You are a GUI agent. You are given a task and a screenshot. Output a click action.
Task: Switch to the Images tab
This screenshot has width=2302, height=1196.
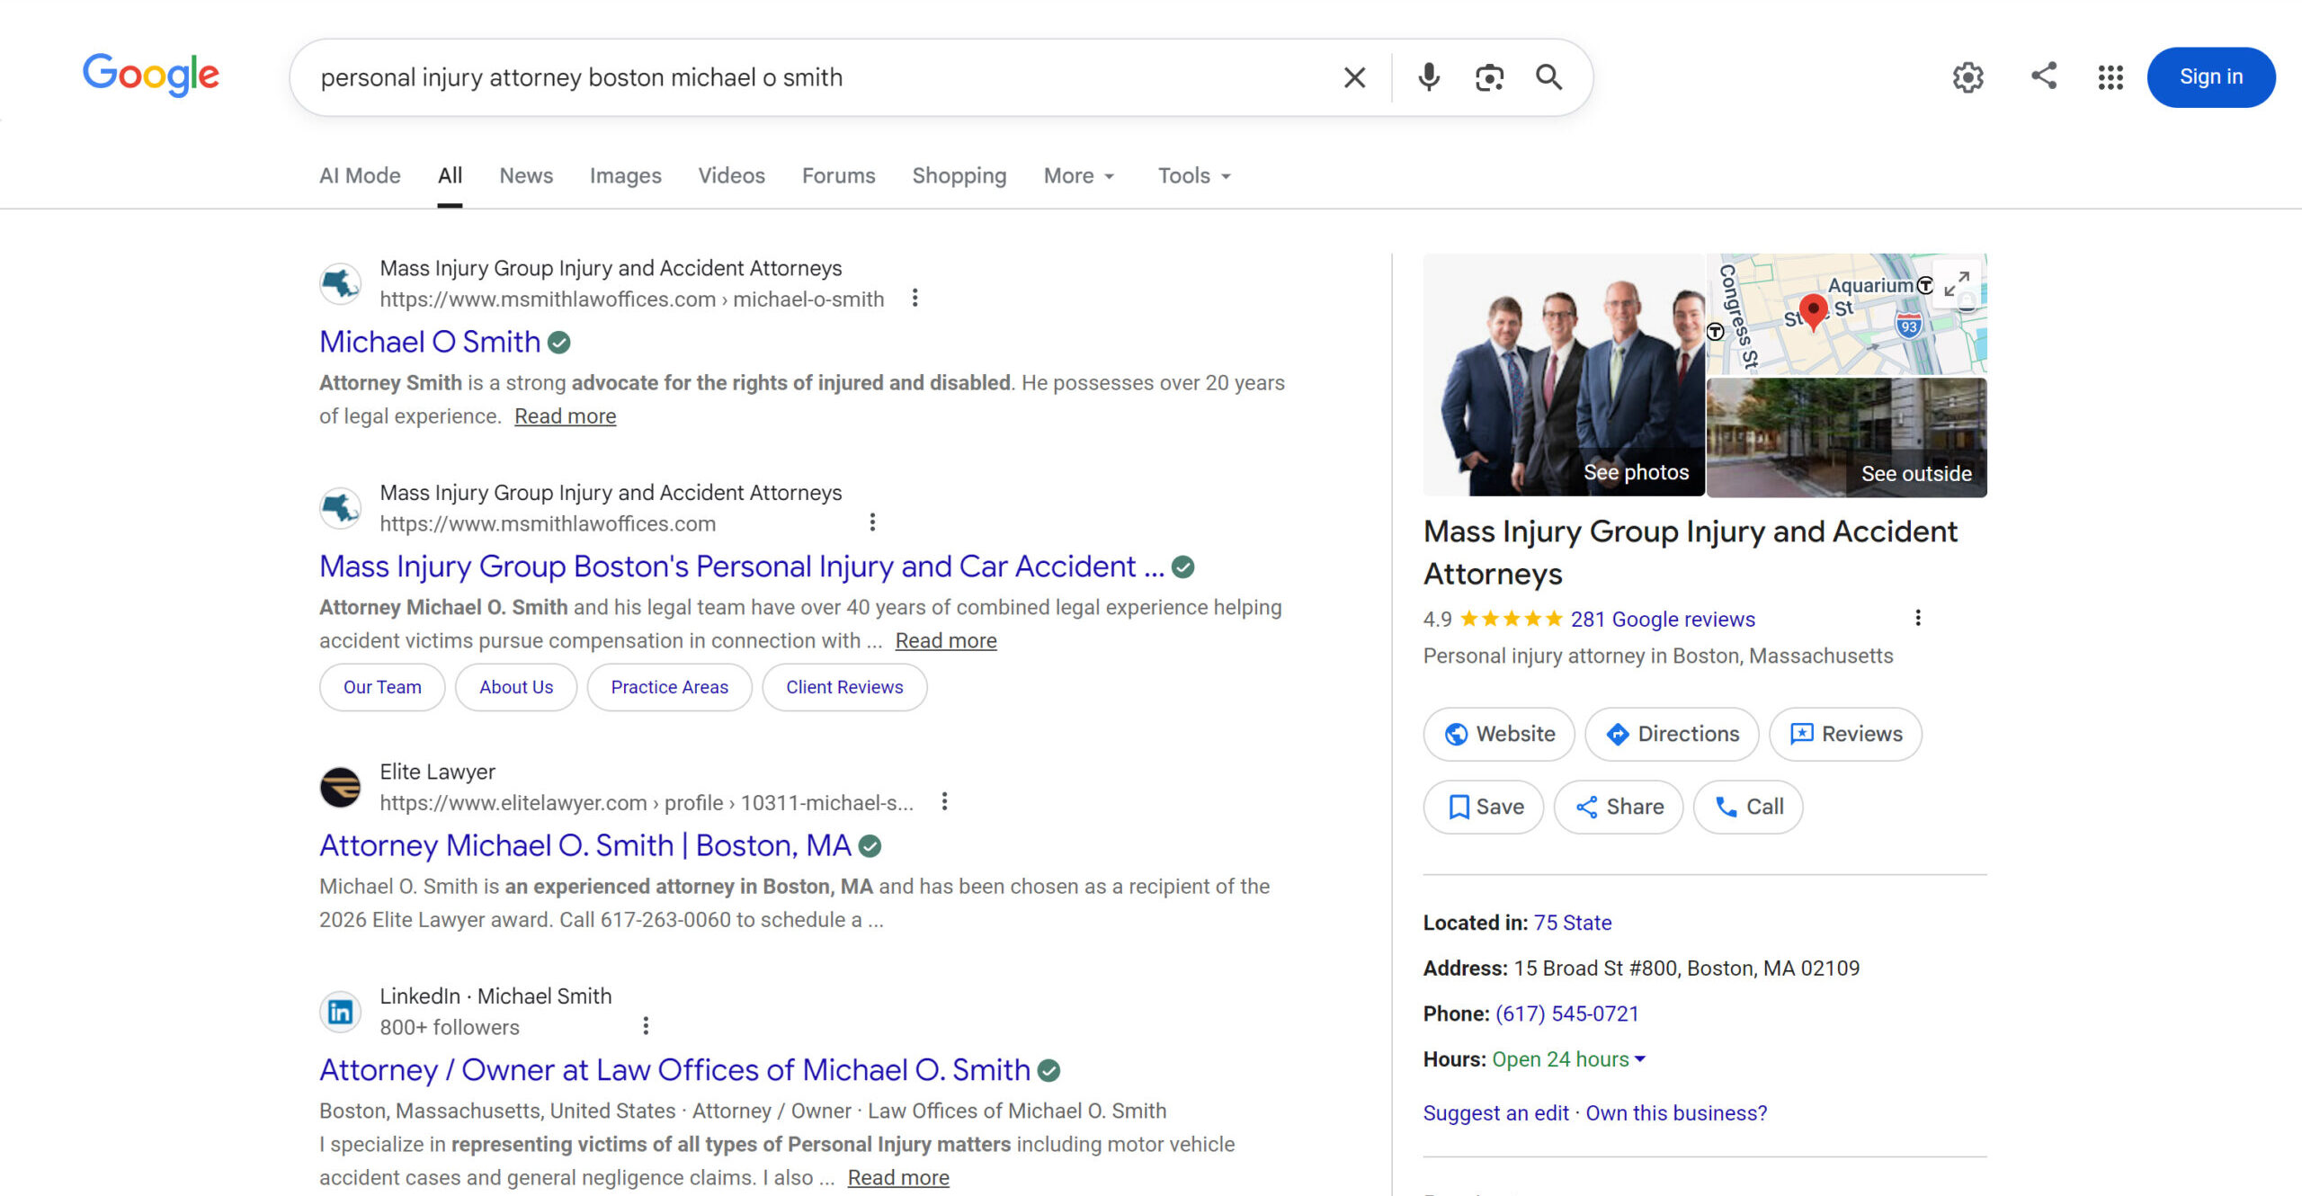point(625,175)
